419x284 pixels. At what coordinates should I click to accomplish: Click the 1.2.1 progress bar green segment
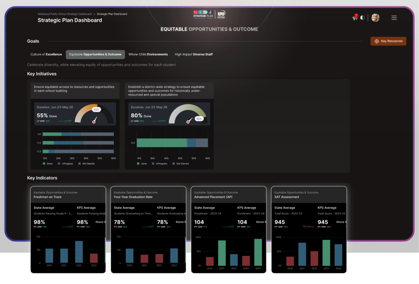[x=162, y=143]
